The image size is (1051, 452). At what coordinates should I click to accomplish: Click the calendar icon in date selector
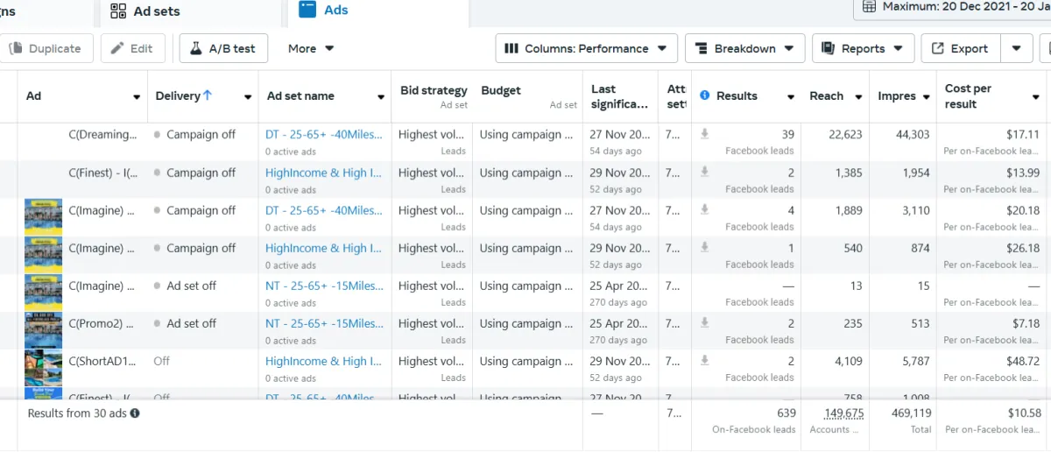click(869, 7)
